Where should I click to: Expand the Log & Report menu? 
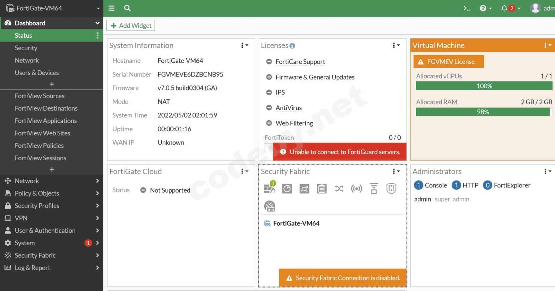pyautogui.click(x=52, y=268)
